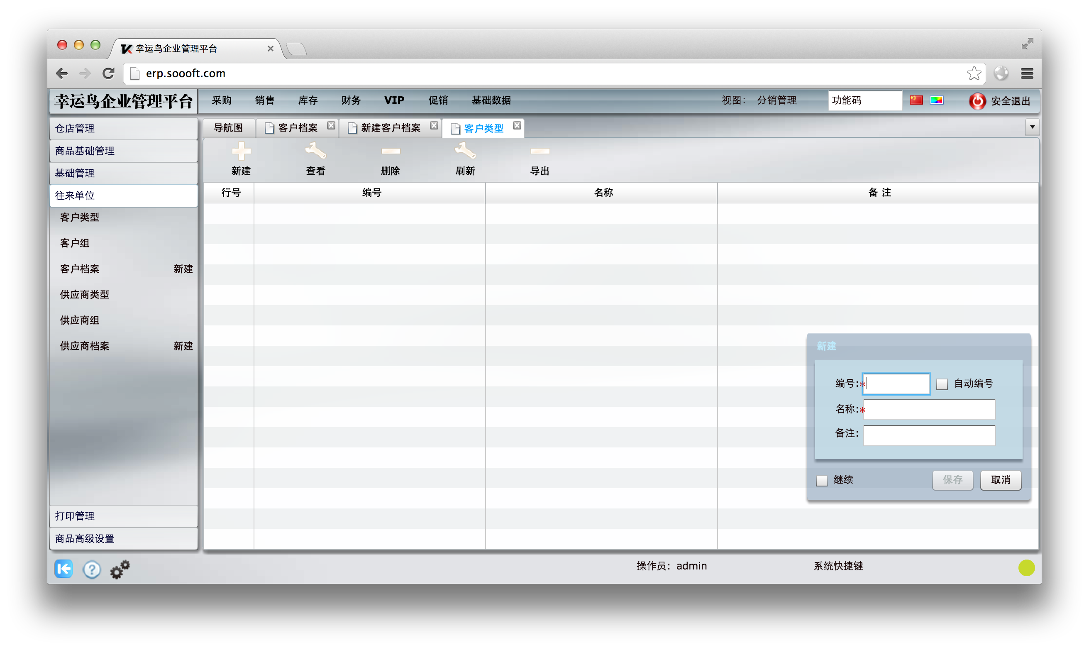Viewport: 1089px width, 650px height.
Task: Open the help question mark icon
Action: coord(92,569)
